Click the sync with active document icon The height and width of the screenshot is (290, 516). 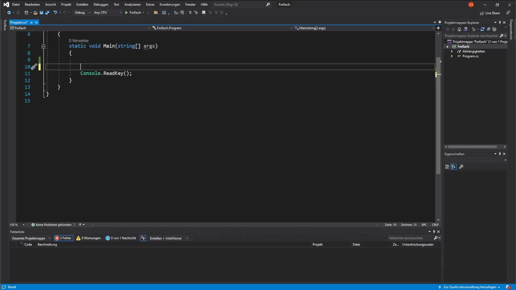tap(483, 29)
